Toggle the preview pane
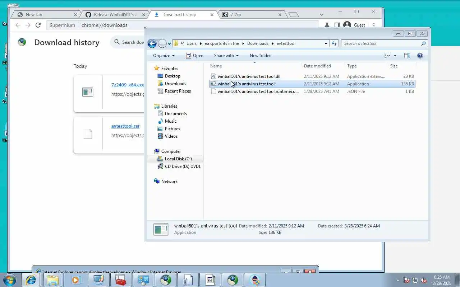Image resolution: width=460 pixels, height=287 pixels. (x=407, y=56)
